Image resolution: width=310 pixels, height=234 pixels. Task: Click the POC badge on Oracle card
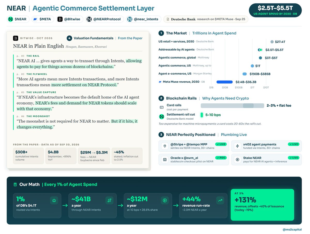click(x=221, y=158)
